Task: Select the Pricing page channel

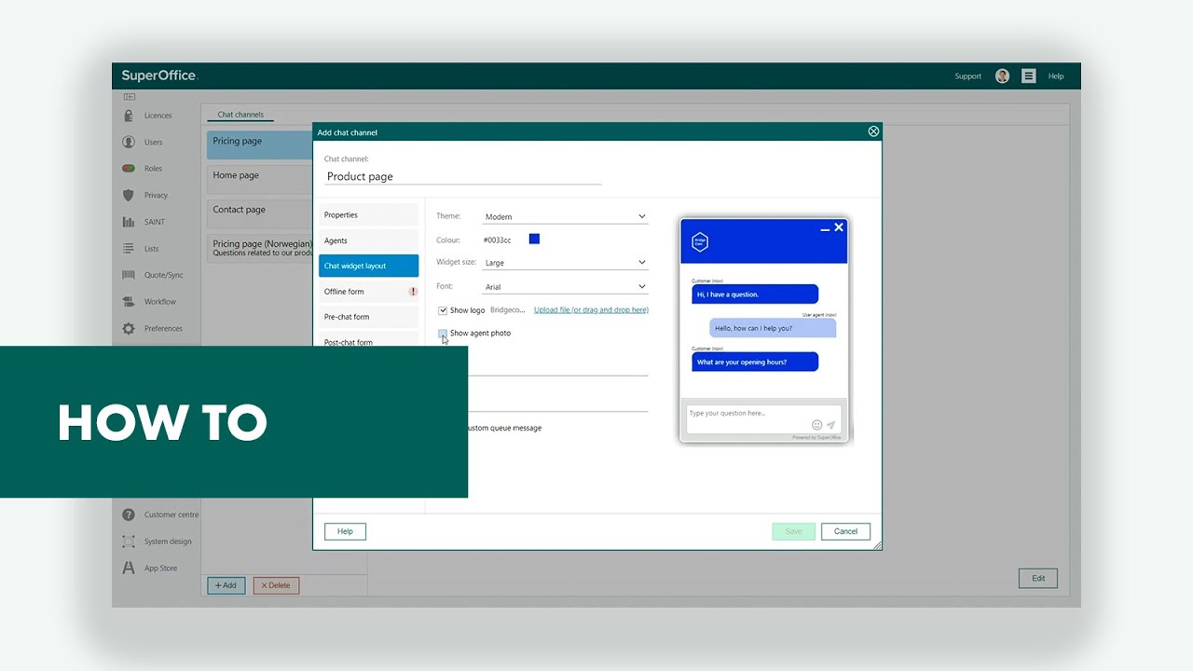Action: tap(259, 144)
